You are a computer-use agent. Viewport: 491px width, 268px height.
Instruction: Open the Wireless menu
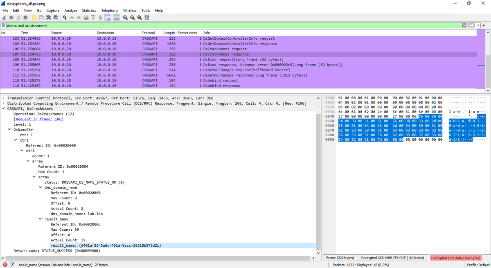click(130, 10)
